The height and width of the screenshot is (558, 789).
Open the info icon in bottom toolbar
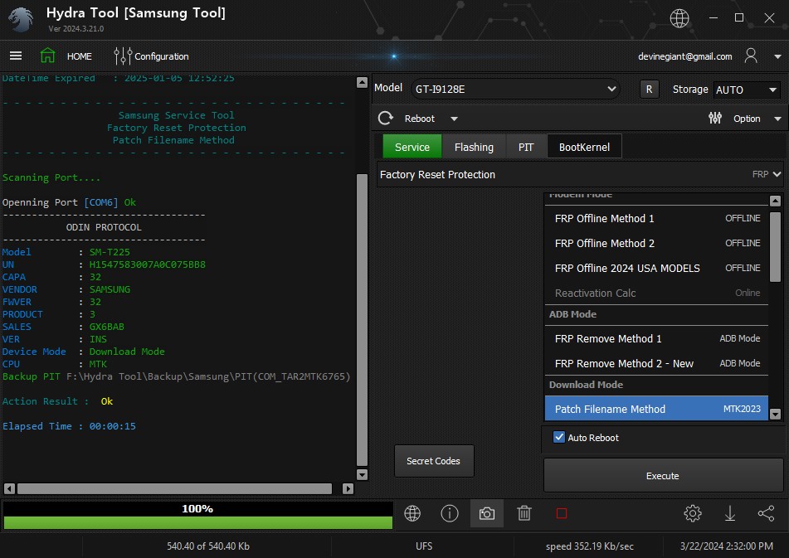[450, 513]
